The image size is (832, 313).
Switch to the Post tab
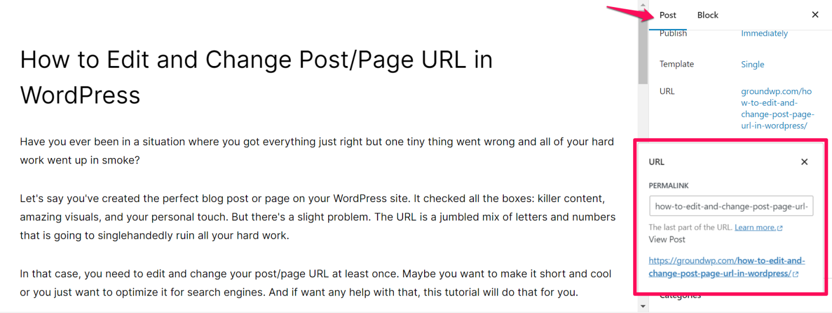pyautogui.click(x=667, y=15)
